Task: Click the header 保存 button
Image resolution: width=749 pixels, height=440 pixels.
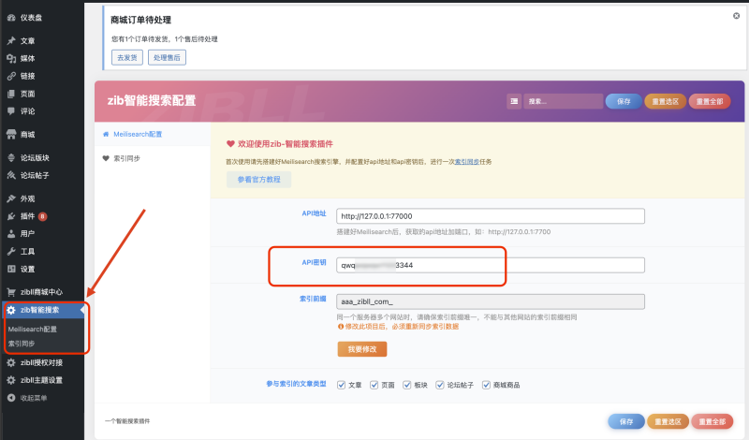Action: tap(624, 101)
